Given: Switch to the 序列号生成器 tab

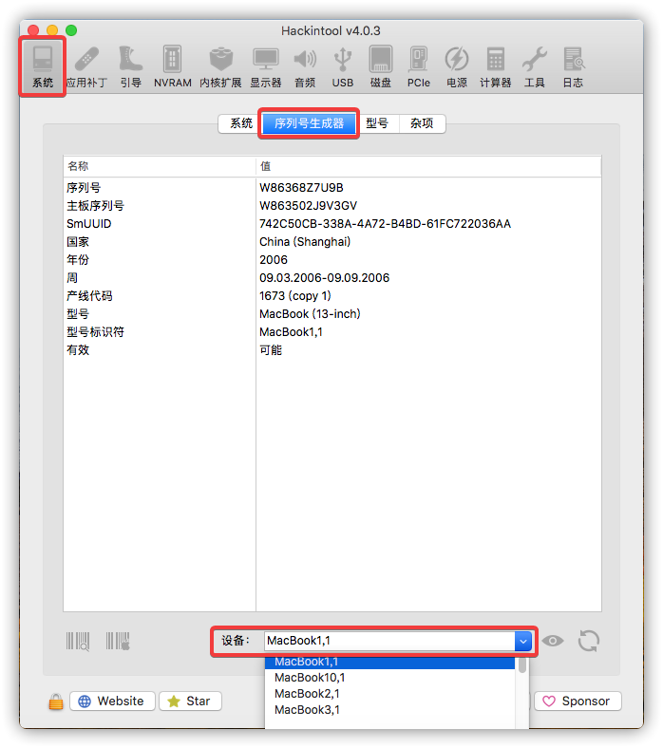Looking at the screenshot, I should pyautogui.click(x=309, y=123).
